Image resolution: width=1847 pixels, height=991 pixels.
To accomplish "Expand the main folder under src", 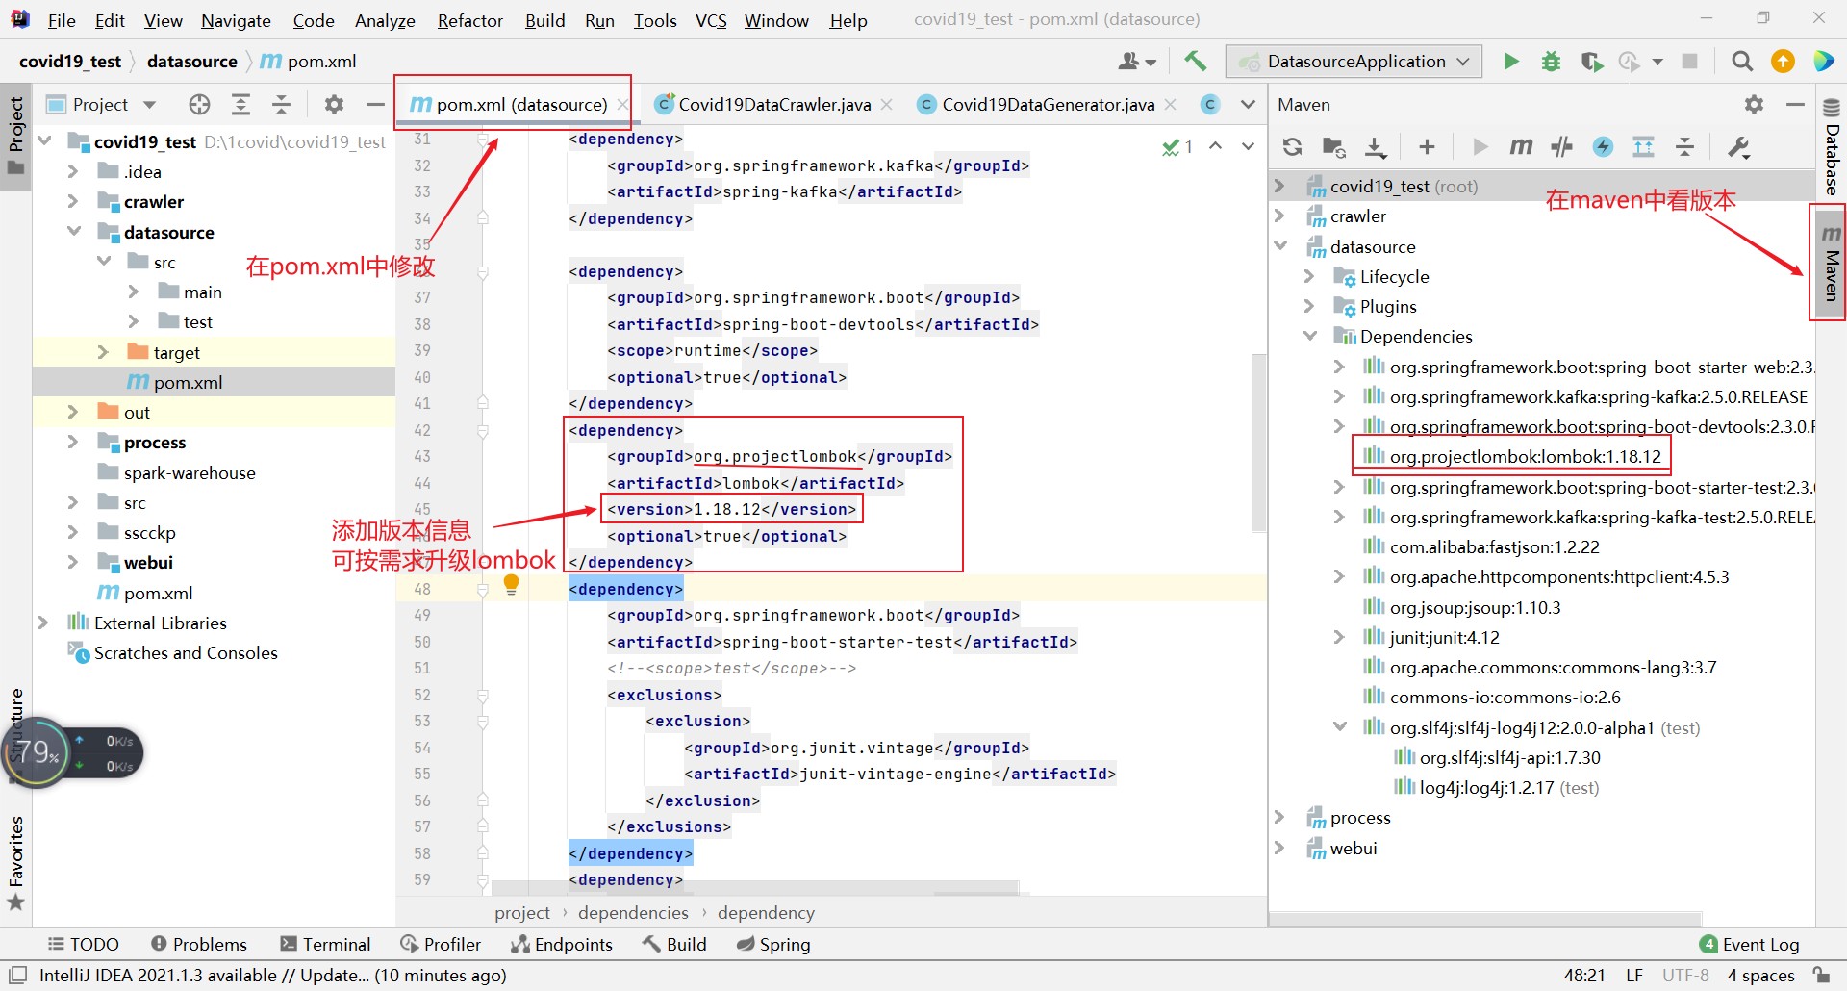I will 133,292.
